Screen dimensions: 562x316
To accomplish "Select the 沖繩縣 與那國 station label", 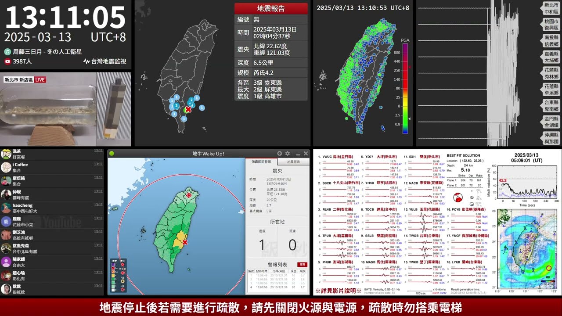I will pyautogui.click(x=551, y=138).
